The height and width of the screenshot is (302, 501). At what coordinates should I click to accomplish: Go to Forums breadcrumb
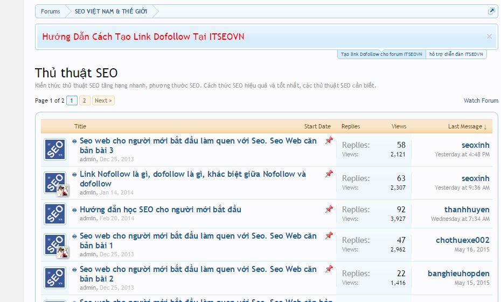click(51, 11)
